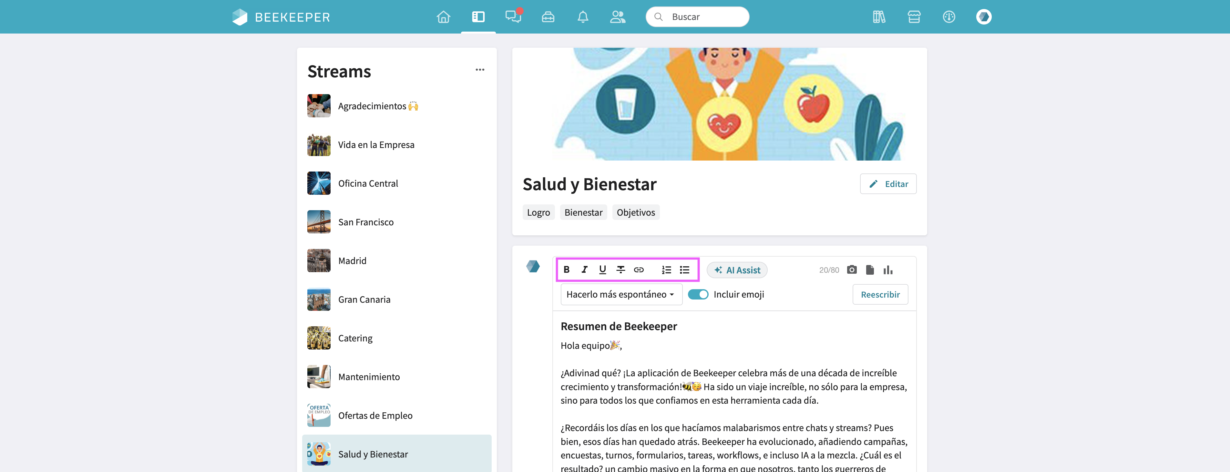Open the Agradecimientos stream
Screen dimensions: 1230x472
[x=397, y=106]
